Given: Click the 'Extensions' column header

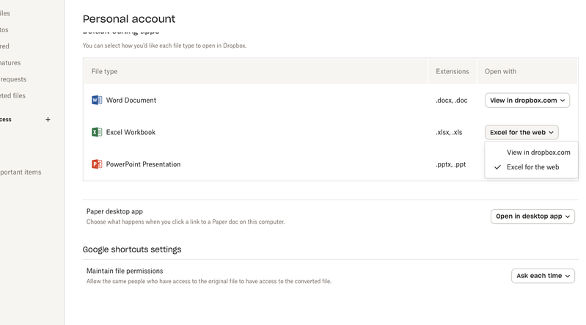Looking at the screenshot, I should coord(452,72).
